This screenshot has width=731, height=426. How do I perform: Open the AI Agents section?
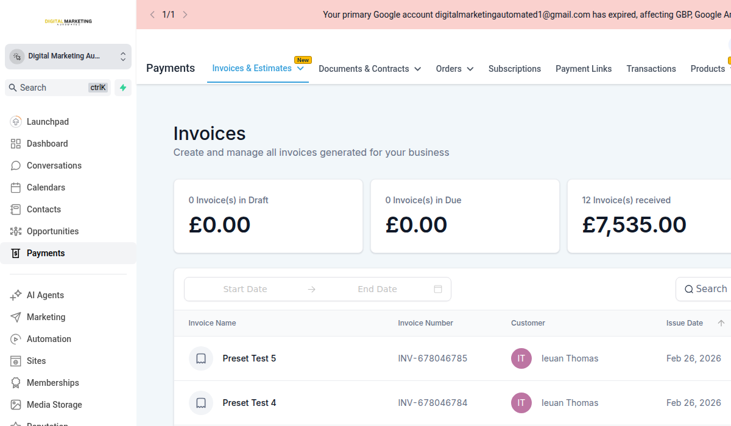(x=15, y=295)
